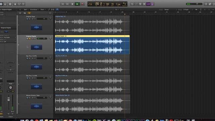Image resolution: width=215 pixels, height=121 pixels.
Task: Record-enable the Dig Thru 15 IPS track
Action: 32,58
